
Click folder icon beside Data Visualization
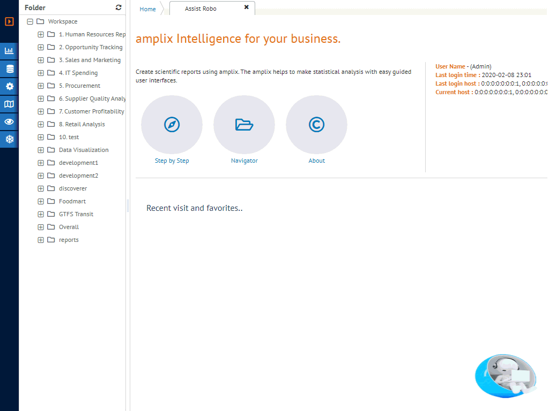click(51, 150)
